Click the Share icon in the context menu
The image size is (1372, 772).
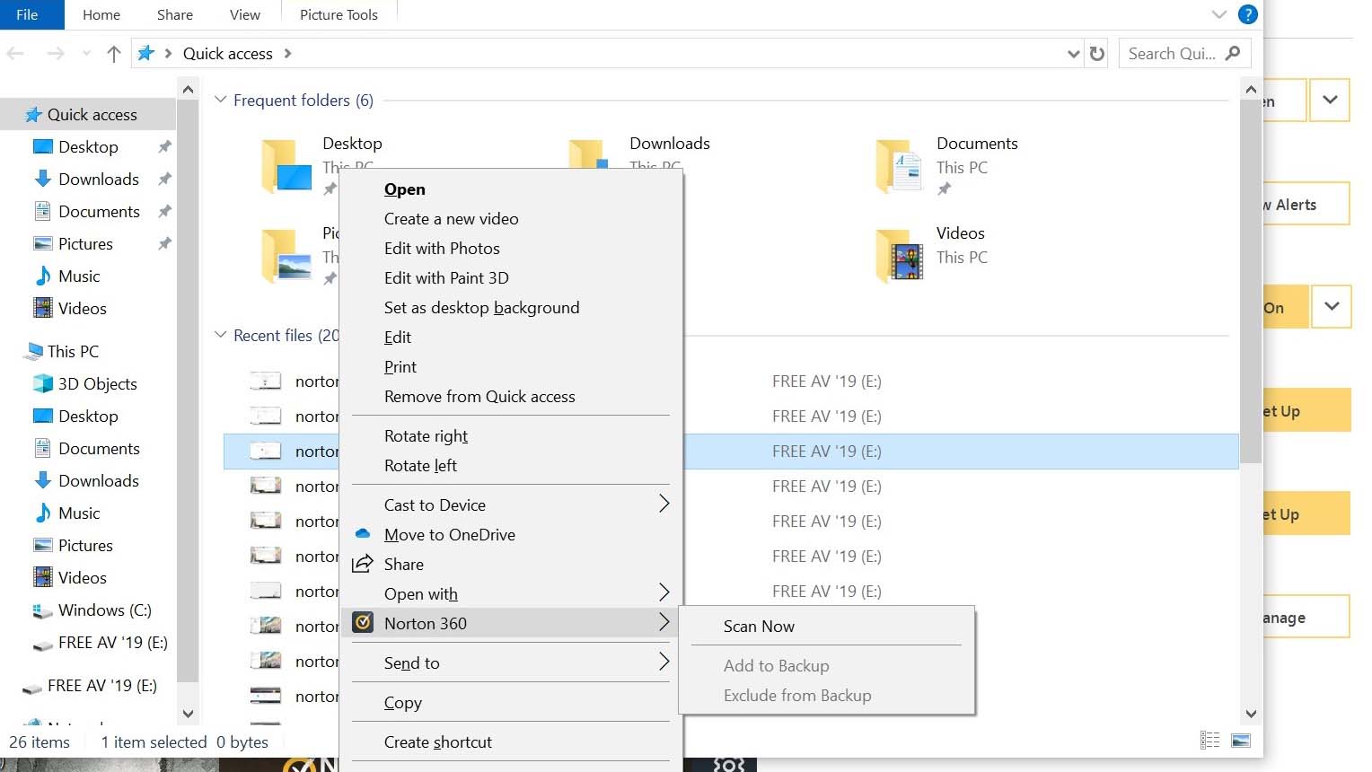coord(363,564)
